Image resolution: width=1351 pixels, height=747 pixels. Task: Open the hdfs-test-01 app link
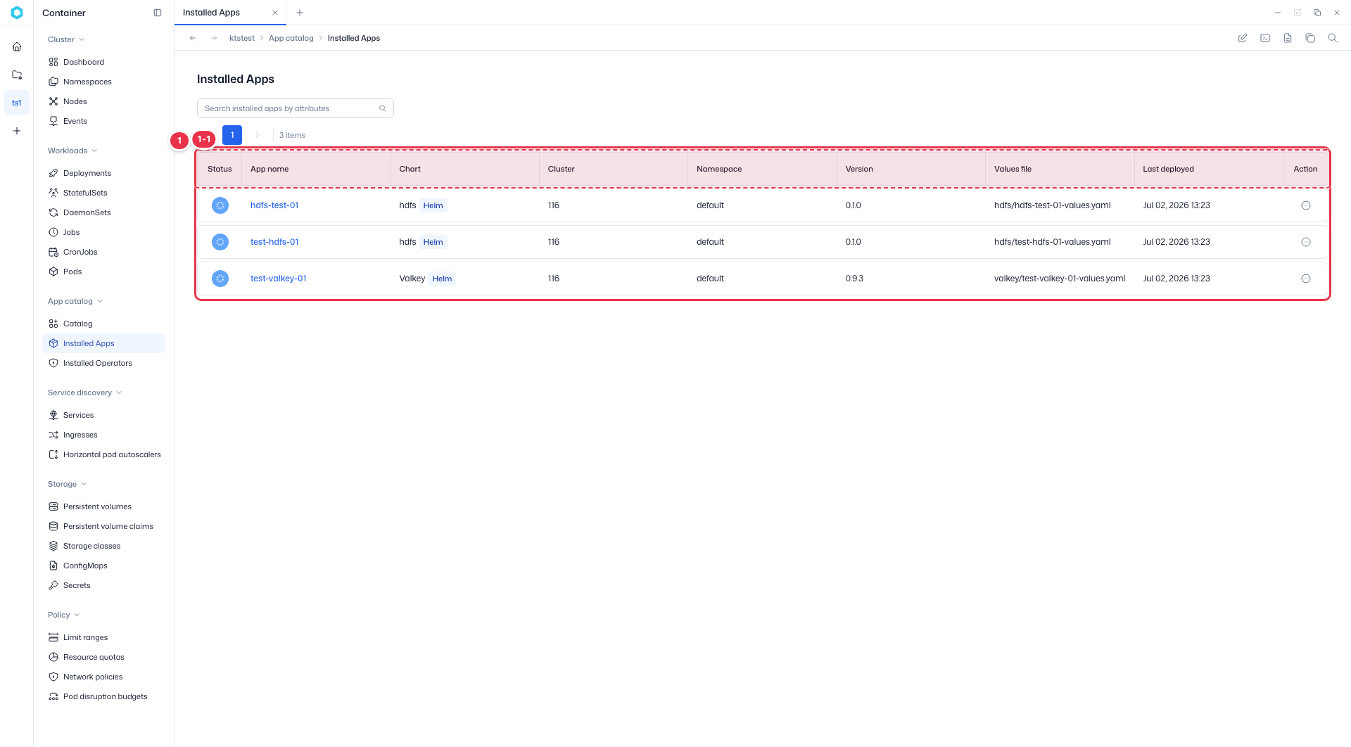point(274,205)
